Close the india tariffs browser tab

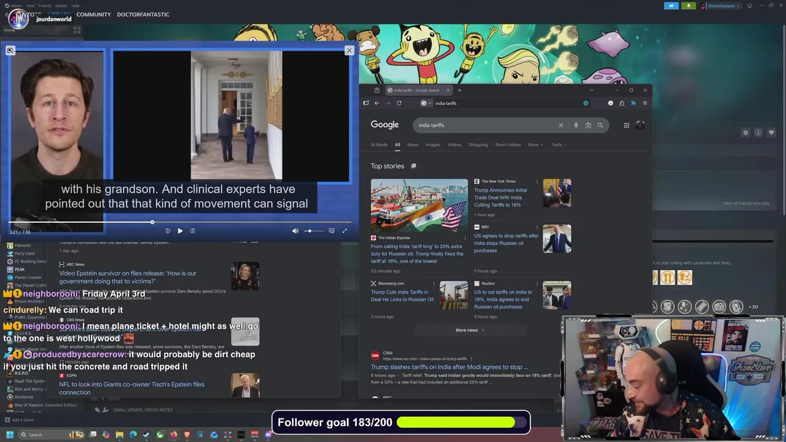point(448,90)
